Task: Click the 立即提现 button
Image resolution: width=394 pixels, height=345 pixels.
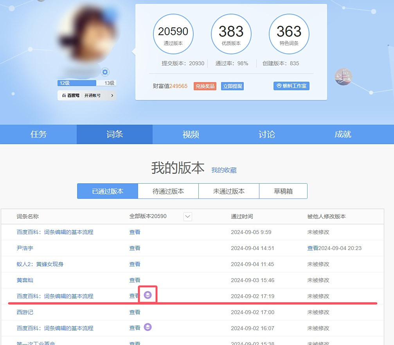Action: click(232, 86)
